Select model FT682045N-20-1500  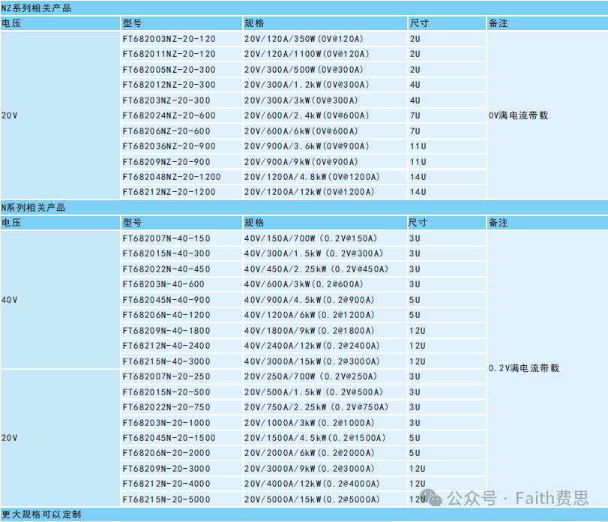click(x=169, y=438)
